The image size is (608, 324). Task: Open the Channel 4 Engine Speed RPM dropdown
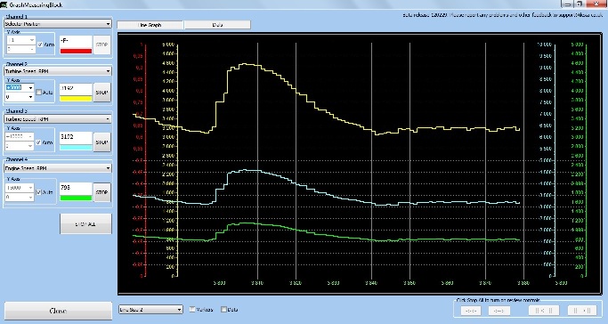58,168
